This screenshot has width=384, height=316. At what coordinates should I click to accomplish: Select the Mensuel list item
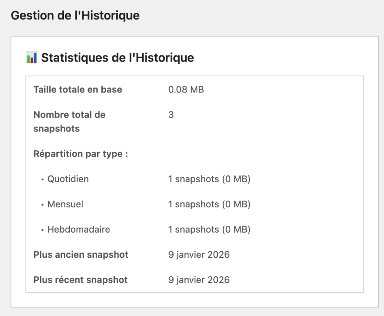click(x=65, y=204)
